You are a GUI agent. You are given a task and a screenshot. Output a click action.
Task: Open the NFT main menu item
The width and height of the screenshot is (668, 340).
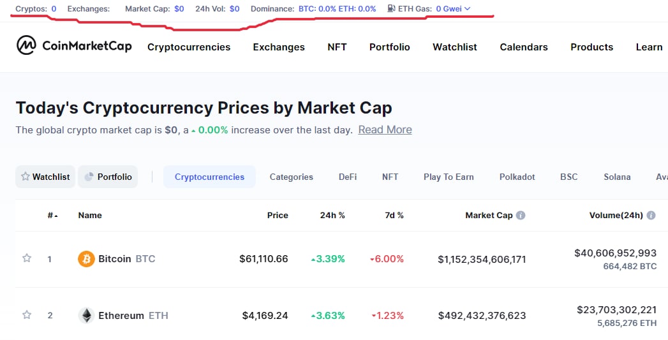337,47
